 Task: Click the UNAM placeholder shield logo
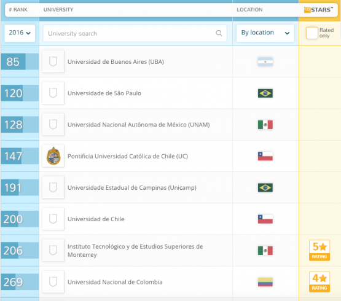click(x=53, y=125)
